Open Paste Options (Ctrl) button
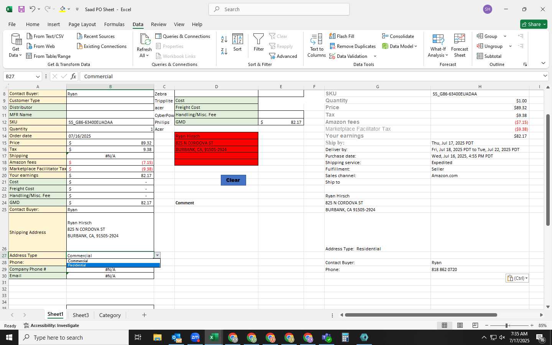The image size is (552, 345). pyautogui.click(x=517, y=278)
